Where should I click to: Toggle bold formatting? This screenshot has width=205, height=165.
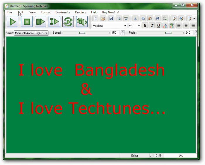coord(145,26)
